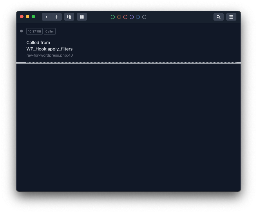Open the WP_Hook:apply_filters link
The image size is (257, 213).
49,49
